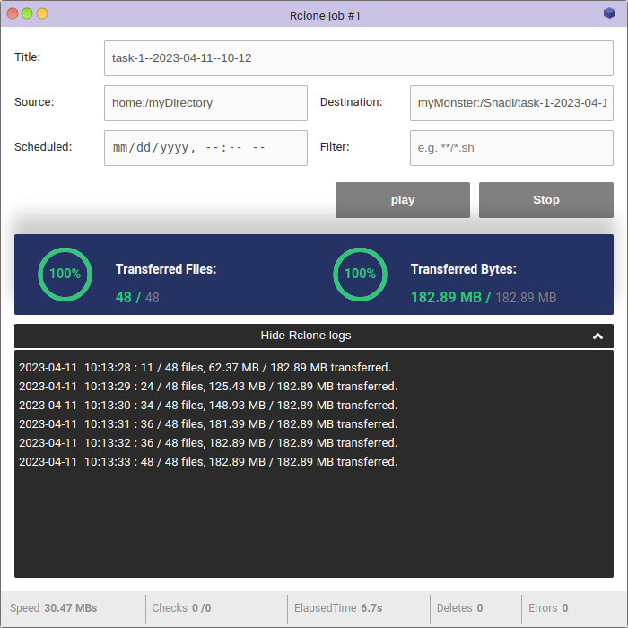The image size is (628, 628).
Task: Collapse logs with the chevron-up arrow
Action: click(597, 336)
